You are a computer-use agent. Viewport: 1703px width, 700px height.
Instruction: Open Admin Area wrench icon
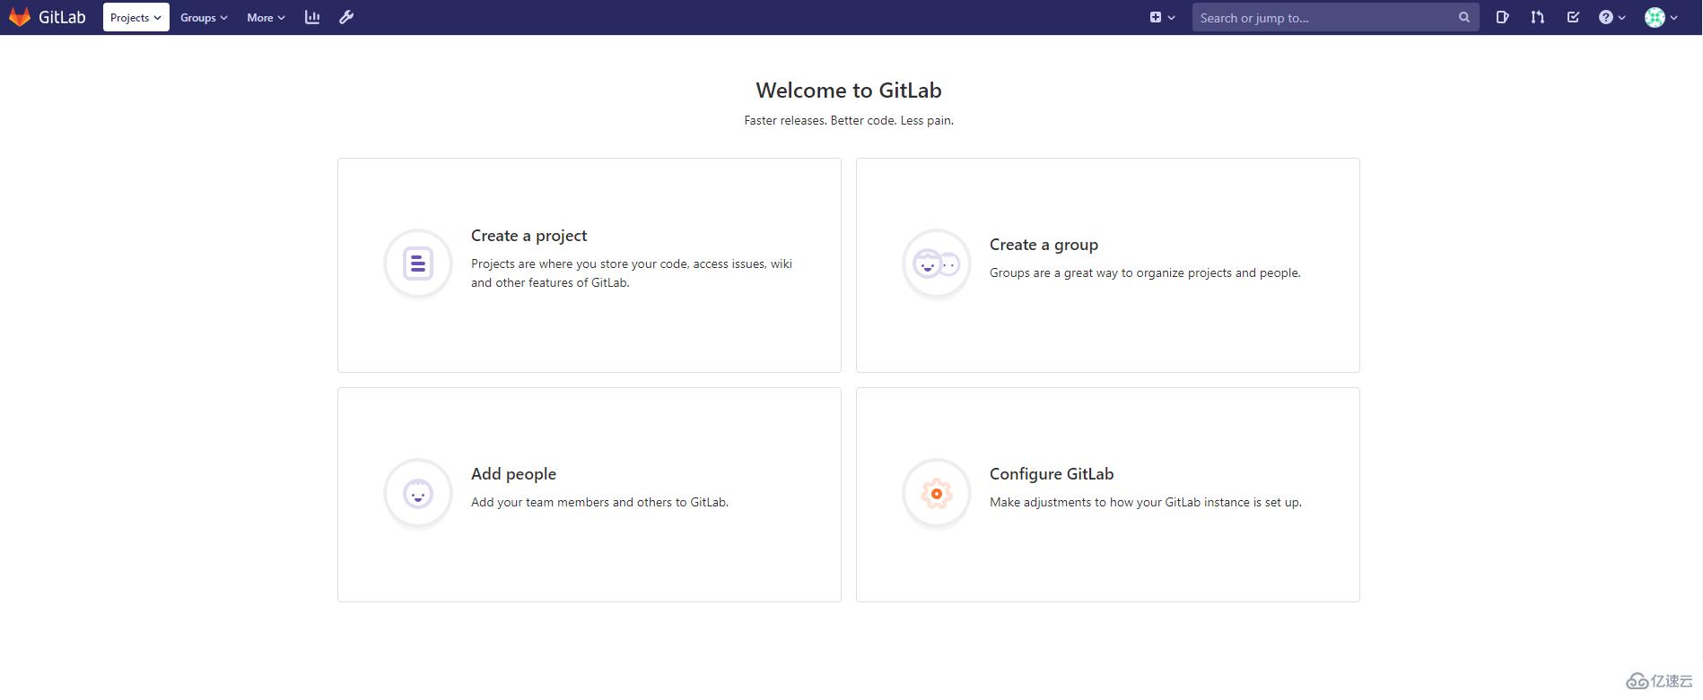point(346,17)
